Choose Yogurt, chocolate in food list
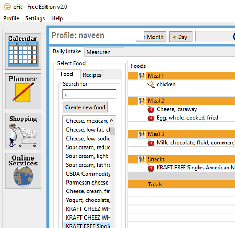The image size is (235, 228). (87, 200)
